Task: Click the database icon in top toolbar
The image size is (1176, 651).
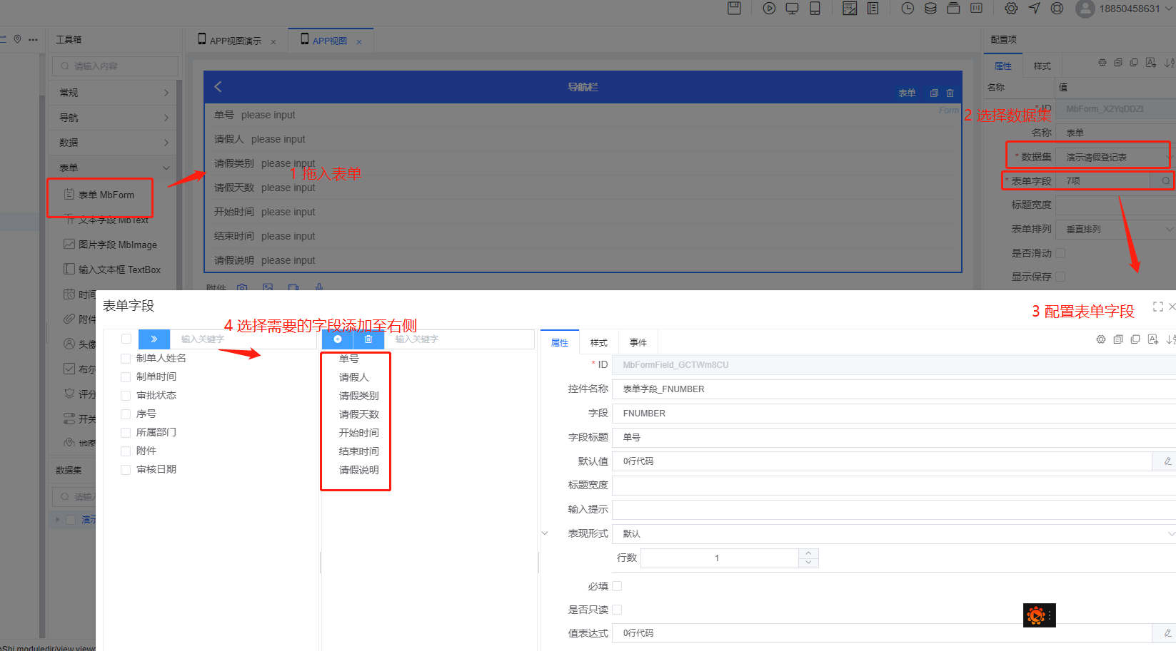Action: coord(930,9)
